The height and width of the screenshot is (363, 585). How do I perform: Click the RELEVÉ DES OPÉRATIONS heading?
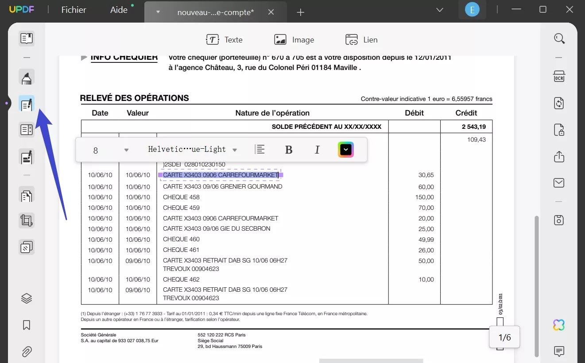135,98
